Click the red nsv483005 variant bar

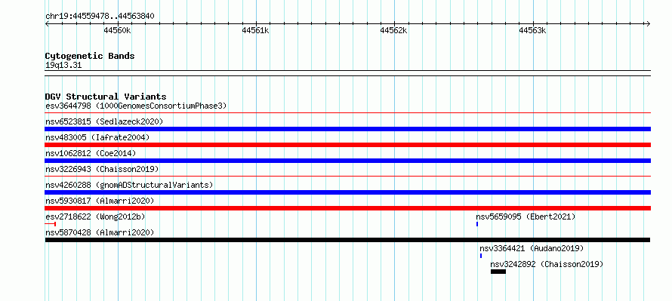pyautogui.click(x=348, y=145)
